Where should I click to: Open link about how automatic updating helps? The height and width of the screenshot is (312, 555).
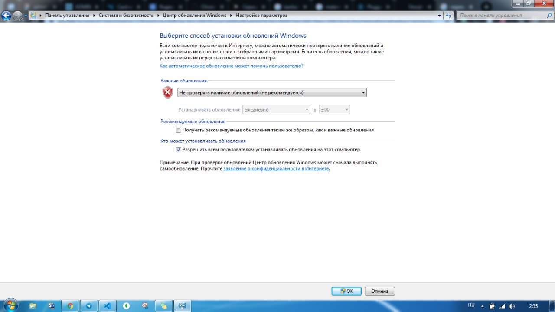tap(231, 66)
